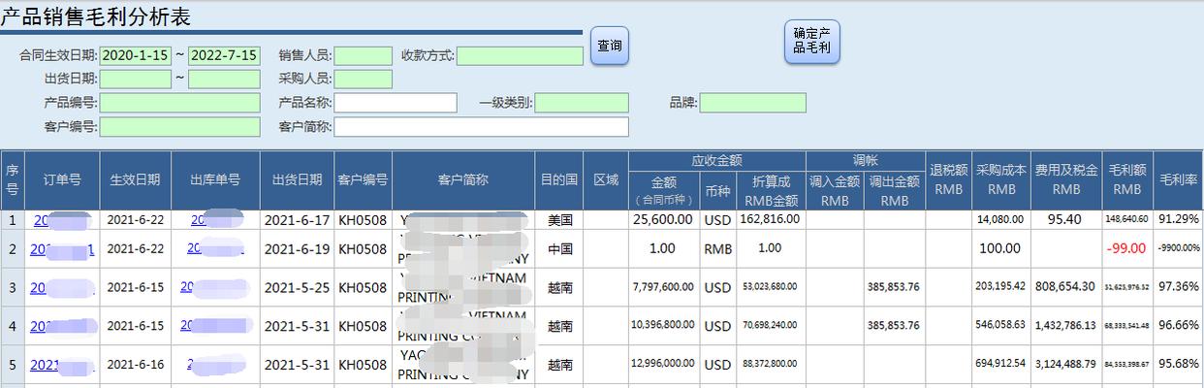Click the 确定产品毛利 button
Image resolution: width=1204 pixels, height=388 pixels.
tap(811, 42)
